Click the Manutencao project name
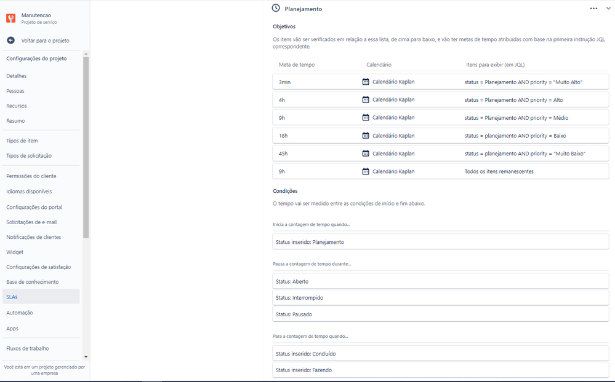 [36, 15]
